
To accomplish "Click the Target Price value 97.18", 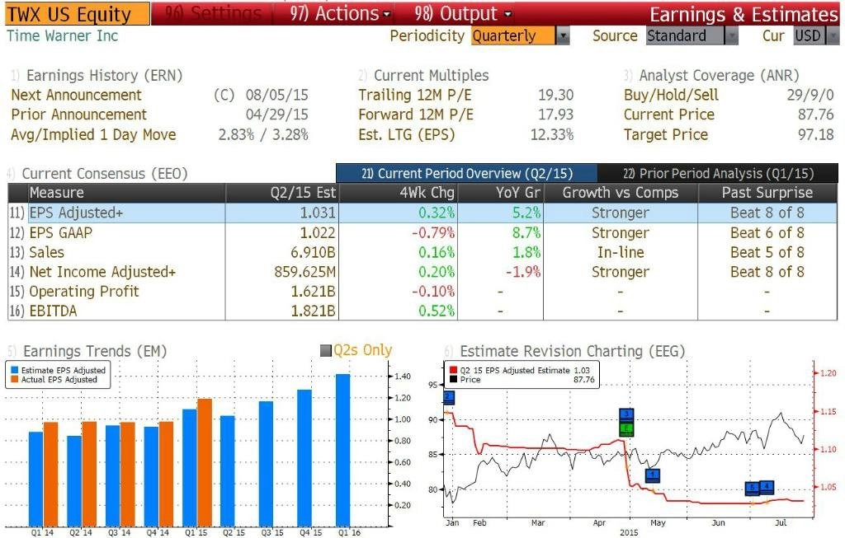I will pos(816,134).
